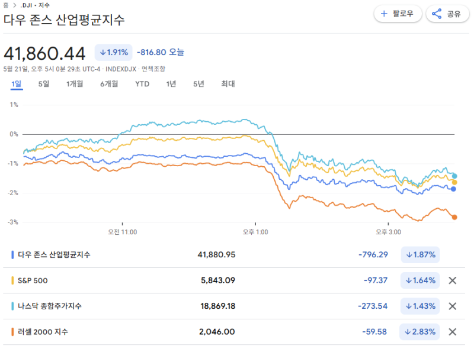Click the orange Russell endpoint dot on chart
Image resolution: width=474 pixels, height=346 pixels.
click(454, 217)
